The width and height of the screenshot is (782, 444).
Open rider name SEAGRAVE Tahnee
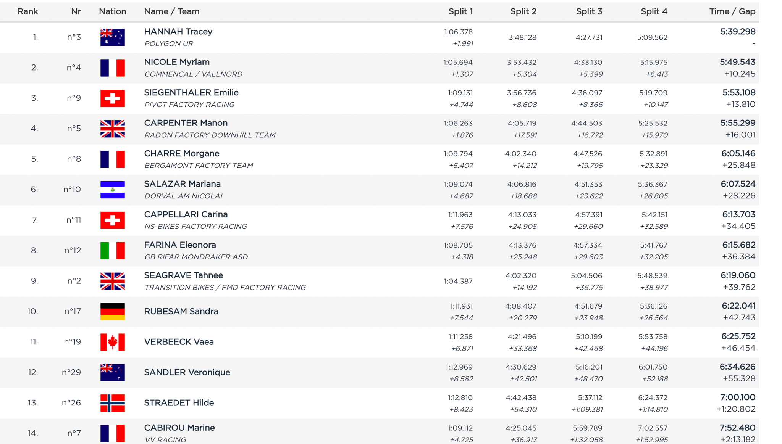183,275
